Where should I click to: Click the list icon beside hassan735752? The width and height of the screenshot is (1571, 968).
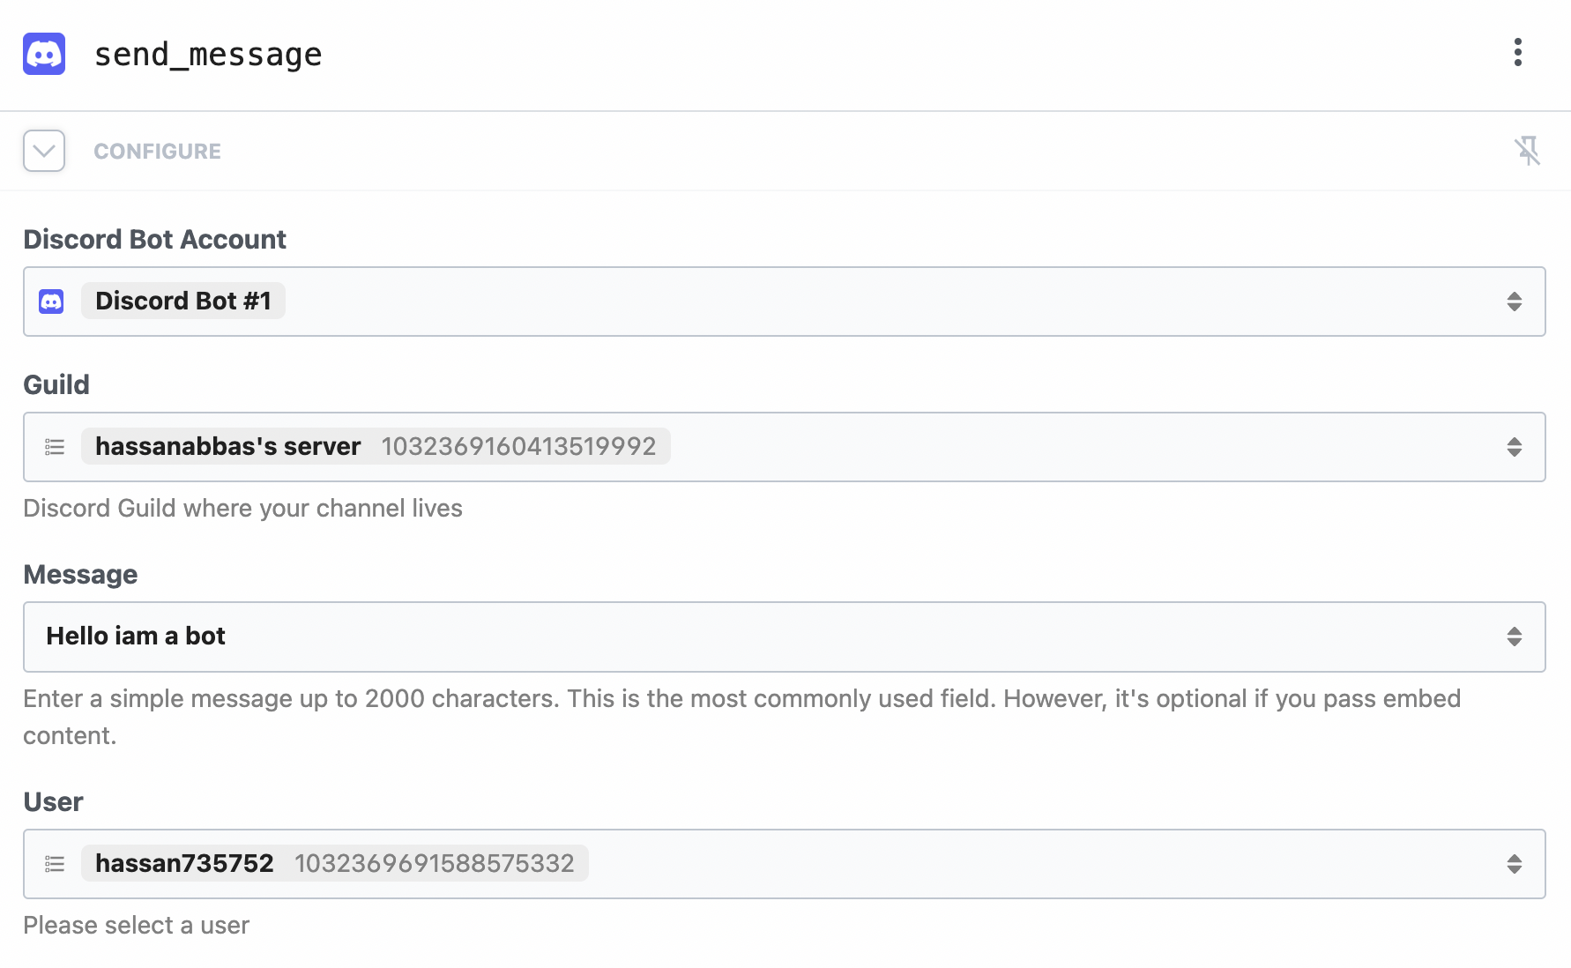(x=55, y=864)
